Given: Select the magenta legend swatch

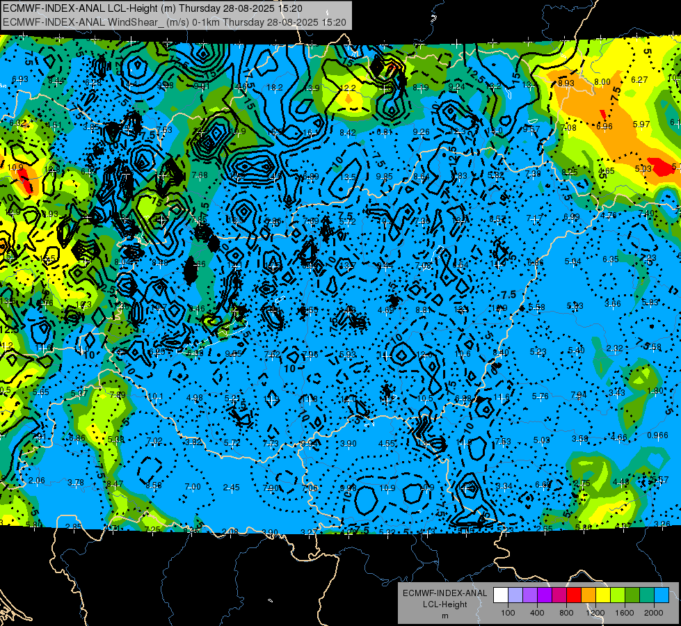Looking at the screenshot, I should coord(559,595).
